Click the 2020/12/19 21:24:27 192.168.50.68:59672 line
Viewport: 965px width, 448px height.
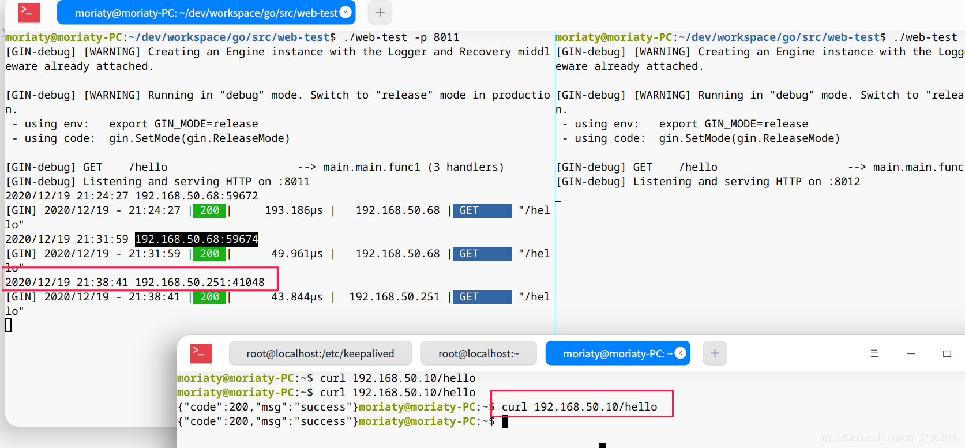(132, 196)
